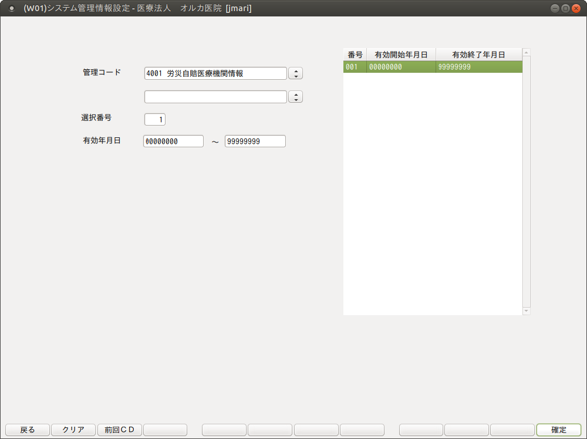
Task: Confirm with the 確定 button
Action: (x=558, y=430)
